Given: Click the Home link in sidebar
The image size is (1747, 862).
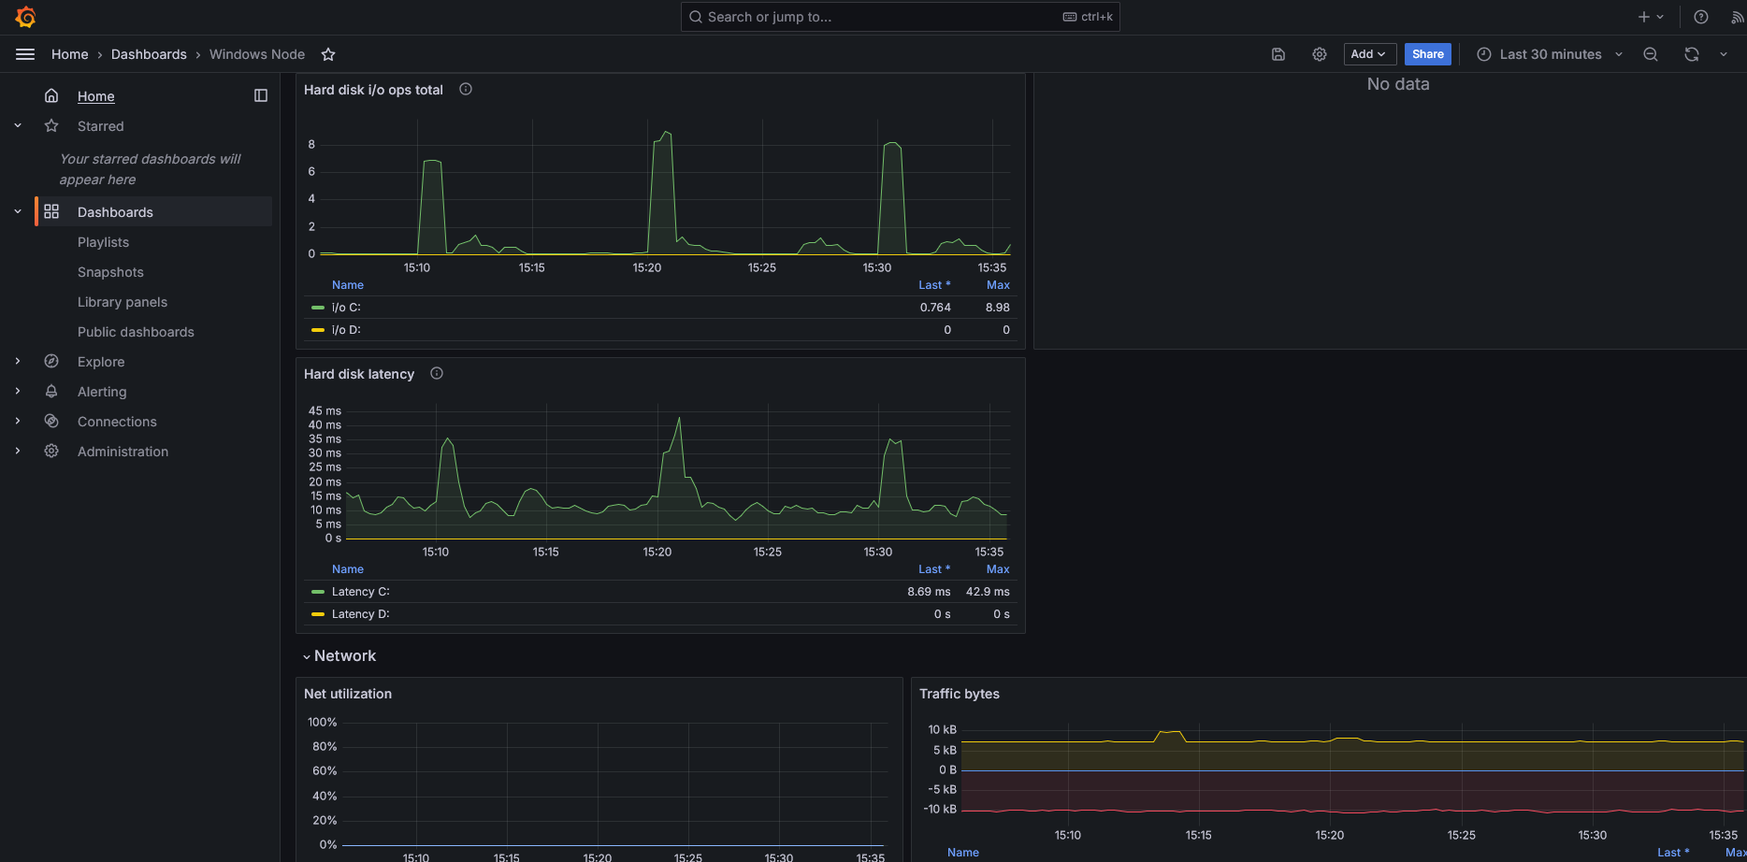Looking at the screenshot, I should tap(95, 95).
